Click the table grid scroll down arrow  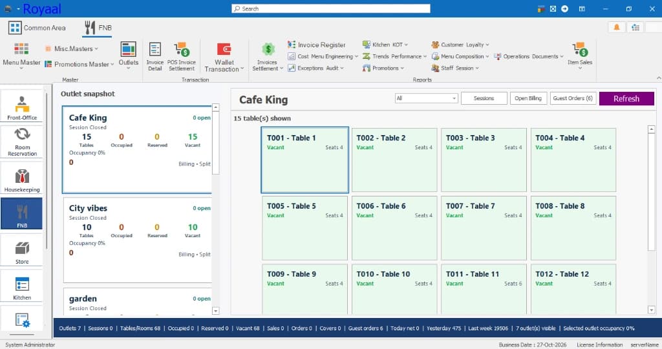pyautogui.click(x=652, y=310)
